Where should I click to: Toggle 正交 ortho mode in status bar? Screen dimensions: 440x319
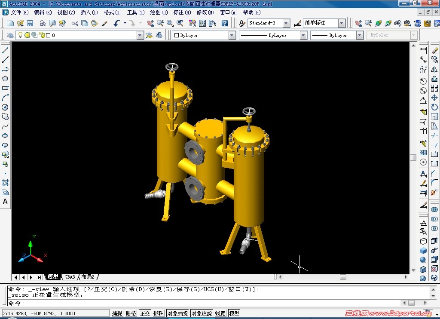tap(145, 313)
